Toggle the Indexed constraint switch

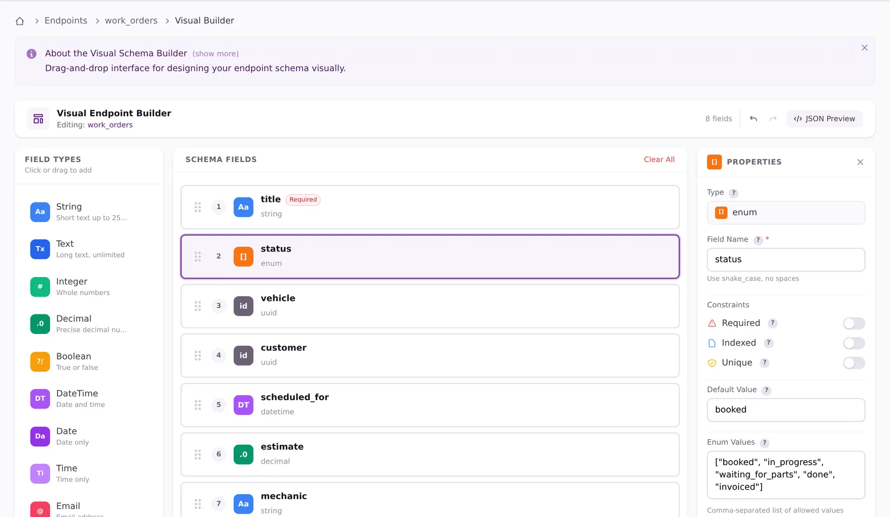pyautogui.click(x=854, y=343)
